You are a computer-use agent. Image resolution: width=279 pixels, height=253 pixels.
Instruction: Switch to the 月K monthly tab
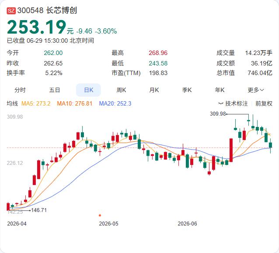(x=154, y=90)
